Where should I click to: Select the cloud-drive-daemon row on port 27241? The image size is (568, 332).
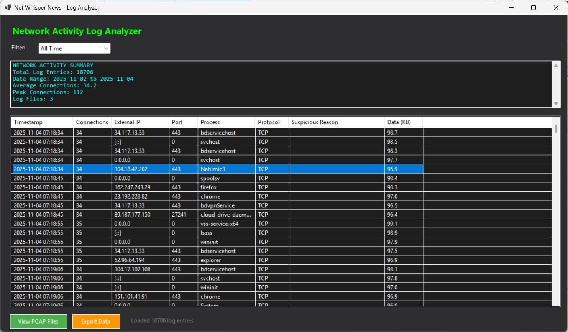click(225, 215)
